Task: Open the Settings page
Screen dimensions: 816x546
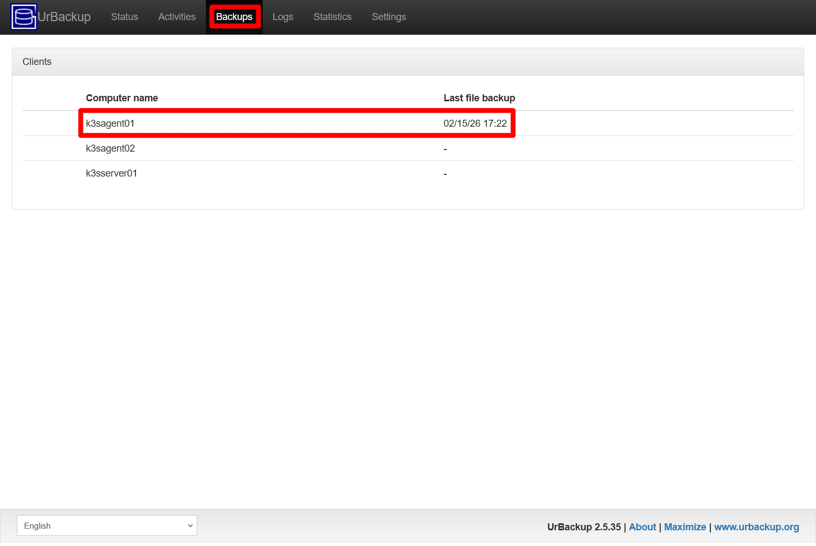Action: (x=388, y=17)
